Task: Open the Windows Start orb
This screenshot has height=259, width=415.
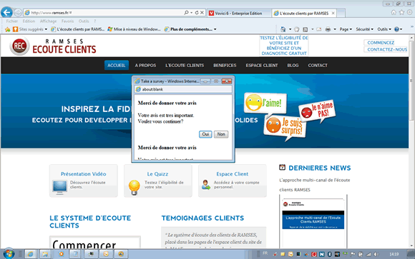Action: [x=9, y=254]
